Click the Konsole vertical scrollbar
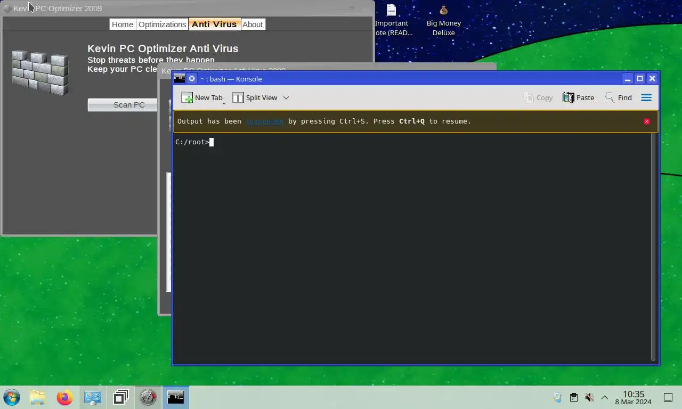The image size is (682, 409). click(654, 247)
